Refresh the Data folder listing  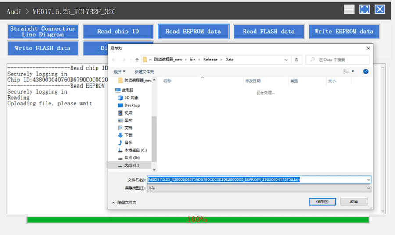[297, 60]
